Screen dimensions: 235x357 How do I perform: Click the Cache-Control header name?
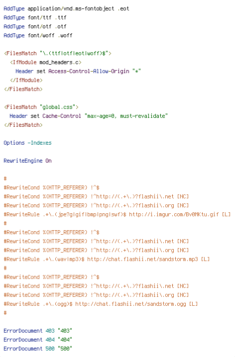[x=62, y=116]
